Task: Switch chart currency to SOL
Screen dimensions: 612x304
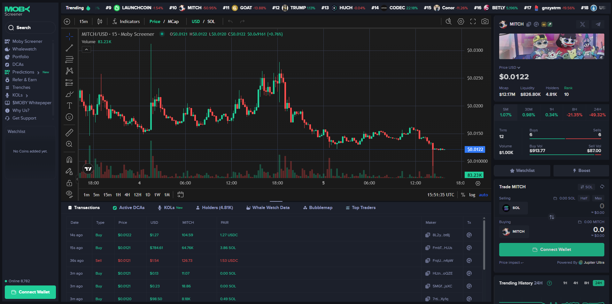Action: [211, 21]
